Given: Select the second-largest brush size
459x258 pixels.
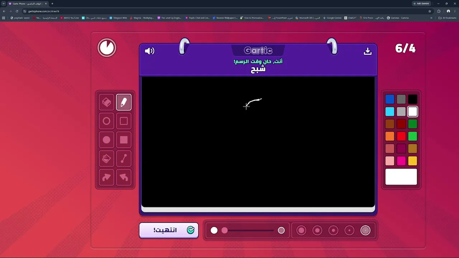Looking at the screenshot, I should [x=317, y=230].
